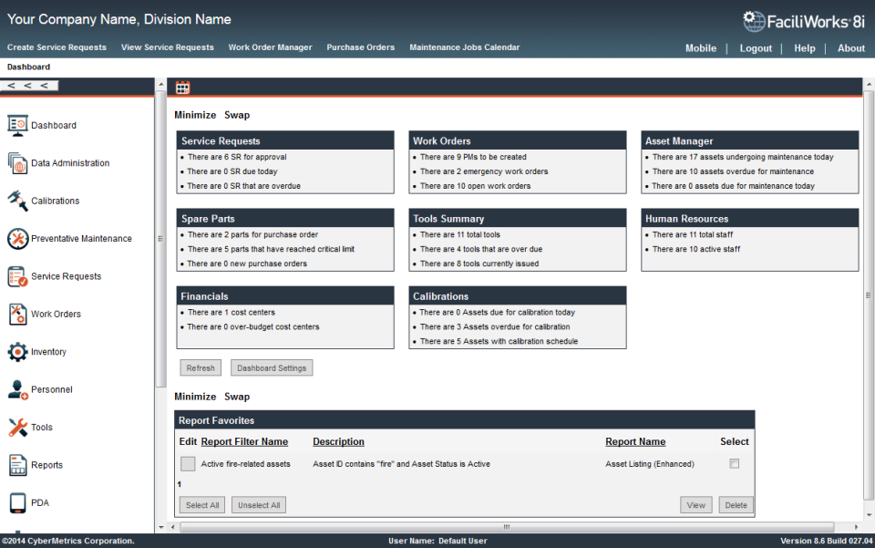
Task: Click the horizontal scrollbar at the bottom
Action: (507, 527)
